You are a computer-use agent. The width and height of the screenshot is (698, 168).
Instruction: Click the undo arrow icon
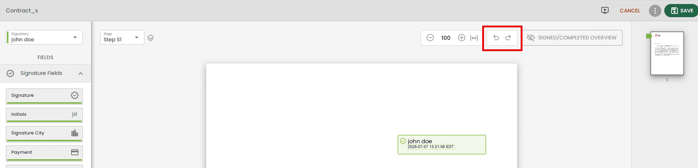pos(496,38)
